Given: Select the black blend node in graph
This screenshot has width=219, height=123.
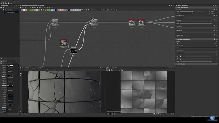Looking at the screenshot, I should [x=74, y=50].
